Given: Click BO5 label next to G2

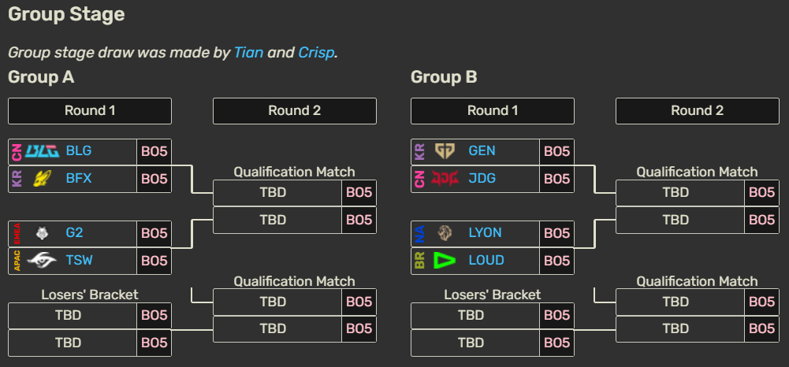Looking at the screenshot, I should [x=154, y=233].
